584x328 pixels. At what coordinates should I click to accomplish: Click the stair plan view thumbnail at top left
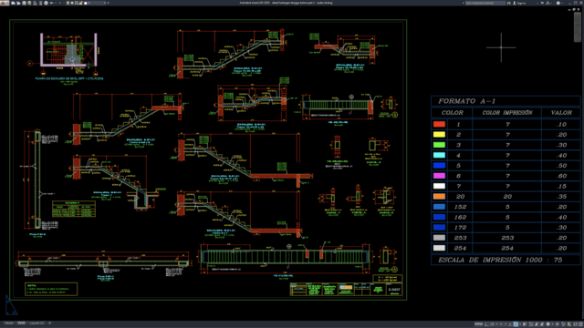(69, 51)
